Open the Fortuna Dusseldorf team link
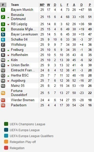 (x=19, y=93)
